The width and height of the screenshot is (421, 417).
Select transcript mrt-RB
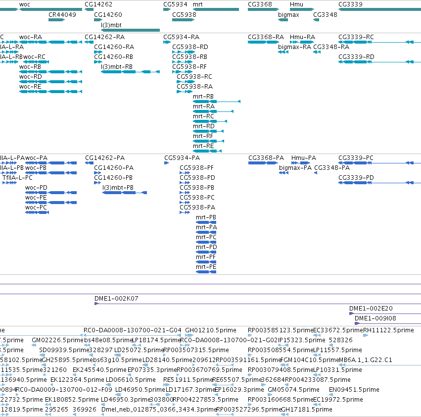tap(203, 96)
